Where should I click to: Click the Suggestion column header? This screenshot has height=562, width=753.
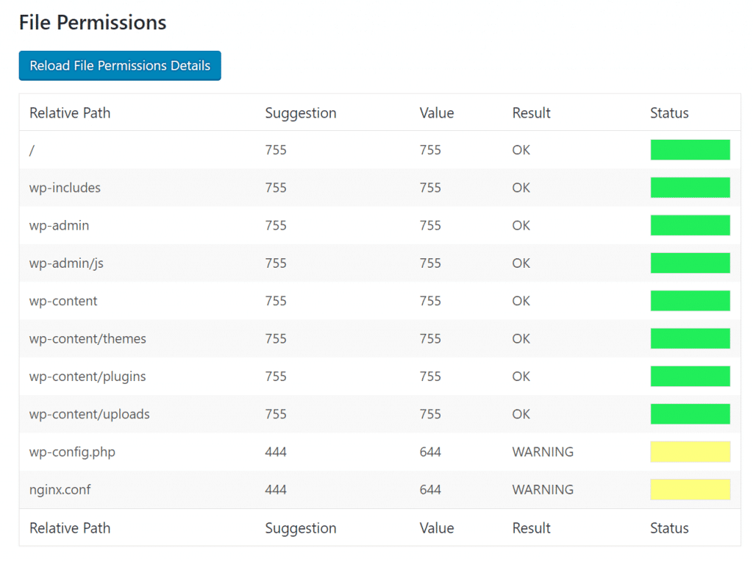tap(301, 113)
